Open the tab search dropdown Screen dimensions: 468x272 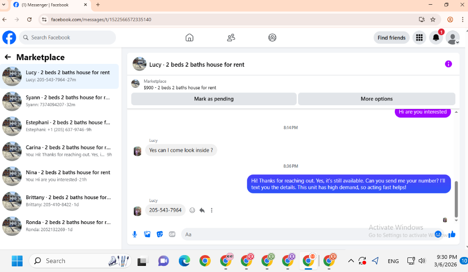[x=4, y=5]
